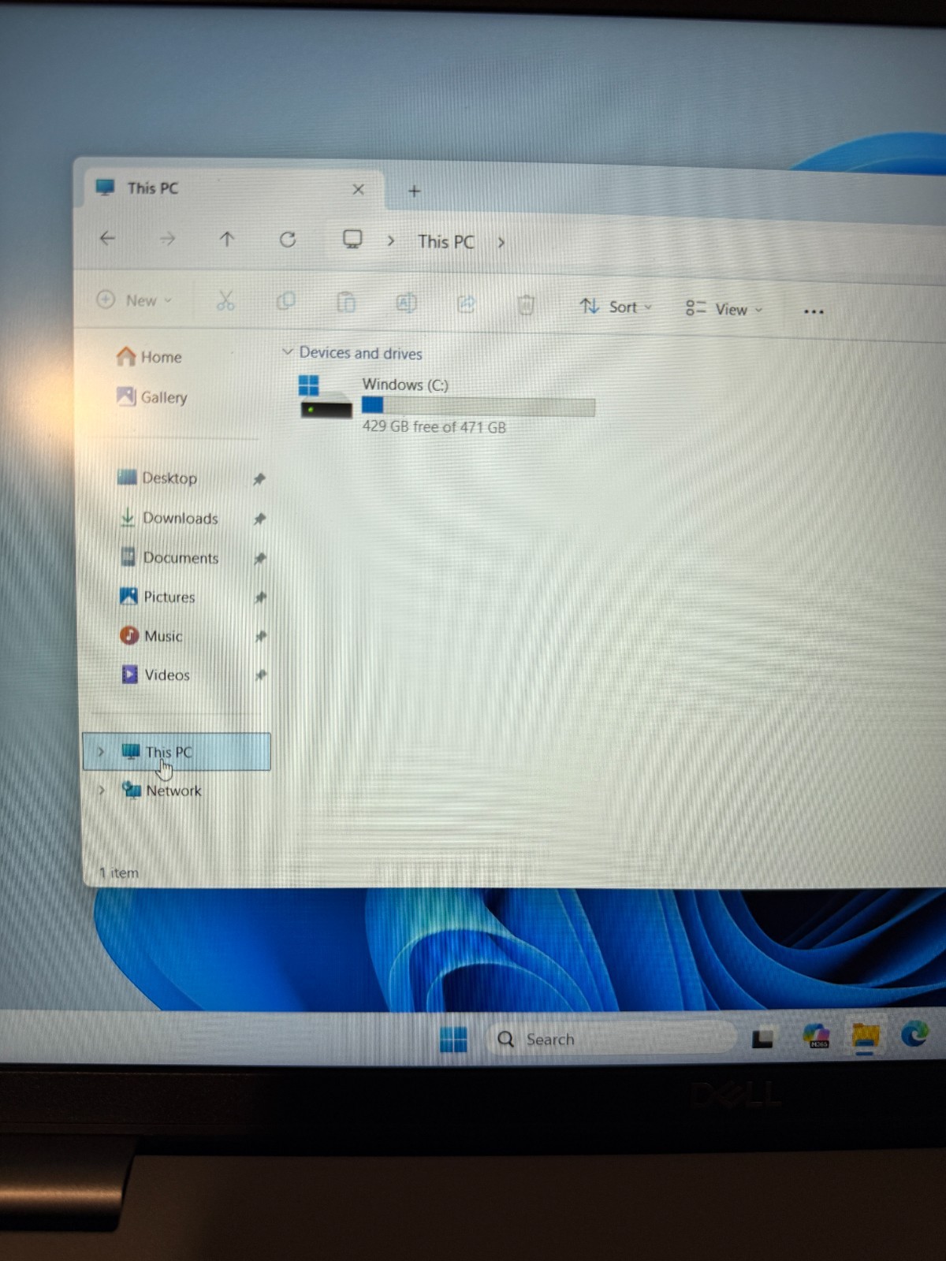The width and height of the screenshot is (946, 1261).
Task: Click File Explorer icon in taskbar
Action: (x=865, y=1035)
